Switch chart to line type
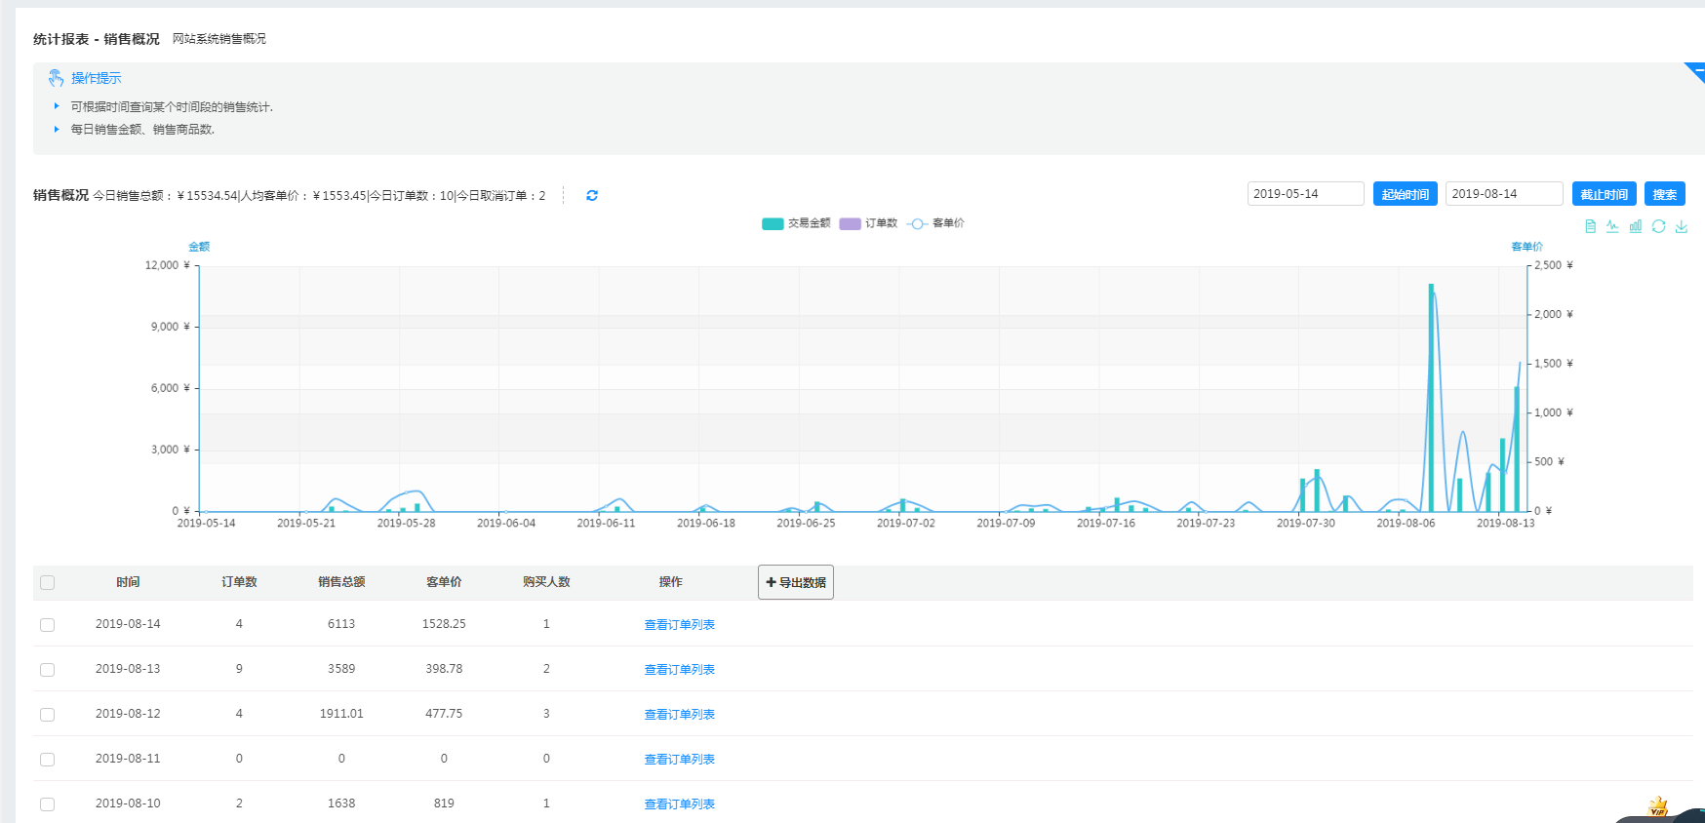 (x=1612, y=226)
